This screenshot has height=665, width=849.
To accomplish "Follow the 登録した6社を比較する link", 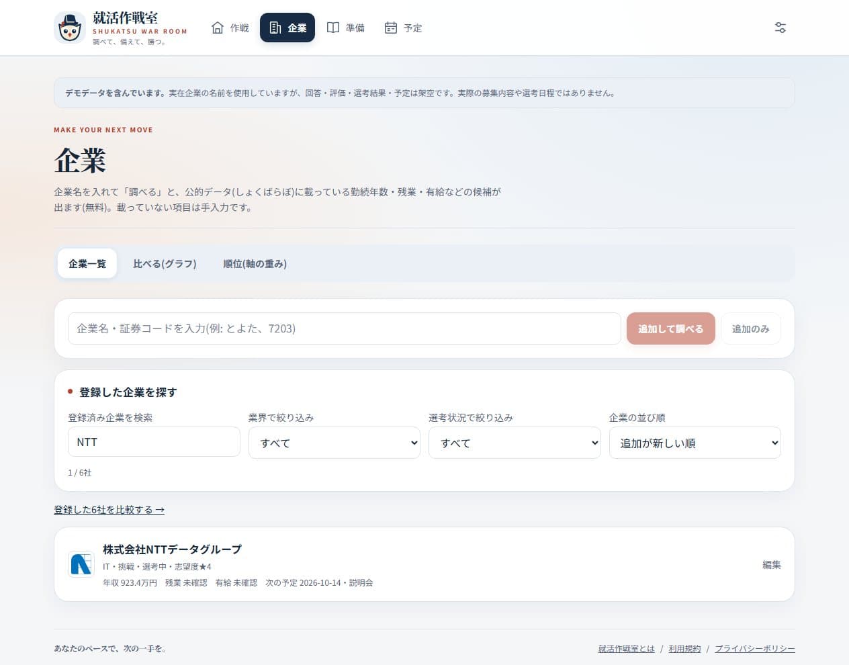I will coord(109,510).
